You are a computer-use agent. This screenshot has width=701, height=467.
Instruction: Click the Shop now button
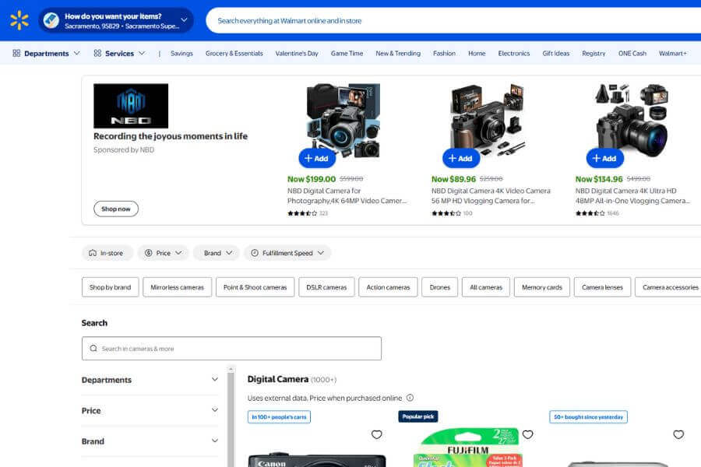(116, 209)
